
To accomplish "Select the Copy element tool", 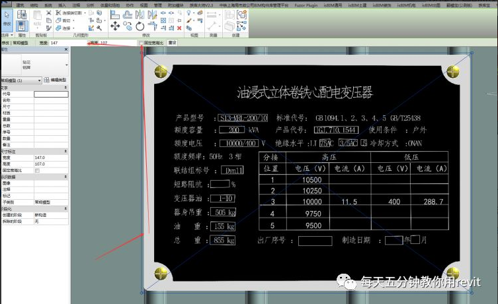I will pos(128,26).
